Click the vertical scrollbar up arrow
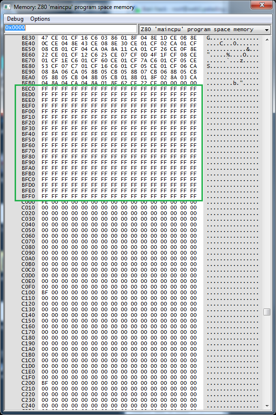This screenshot has height=415, width=276. (267, 40)
